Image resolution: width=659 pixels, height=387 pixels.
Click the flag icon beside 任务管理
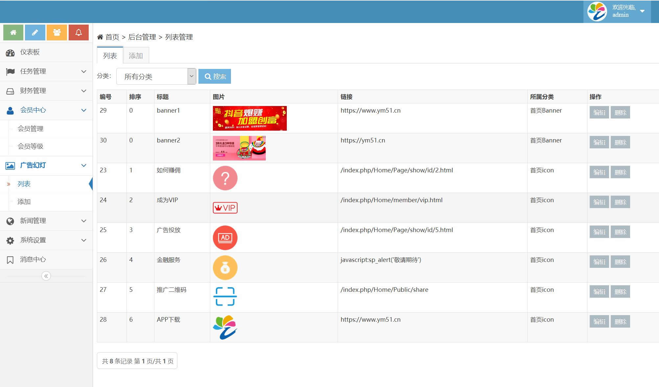10,72
